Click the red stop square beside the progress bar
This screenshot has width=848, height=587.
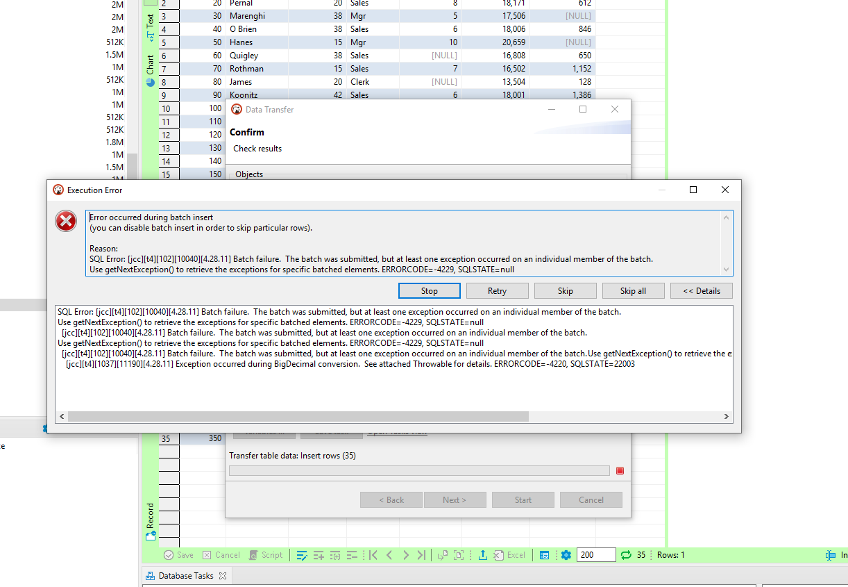click(x=620, y=470)
